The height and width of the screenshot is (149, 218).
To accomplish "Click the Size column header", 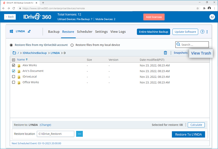I will (x=89, y=60).
